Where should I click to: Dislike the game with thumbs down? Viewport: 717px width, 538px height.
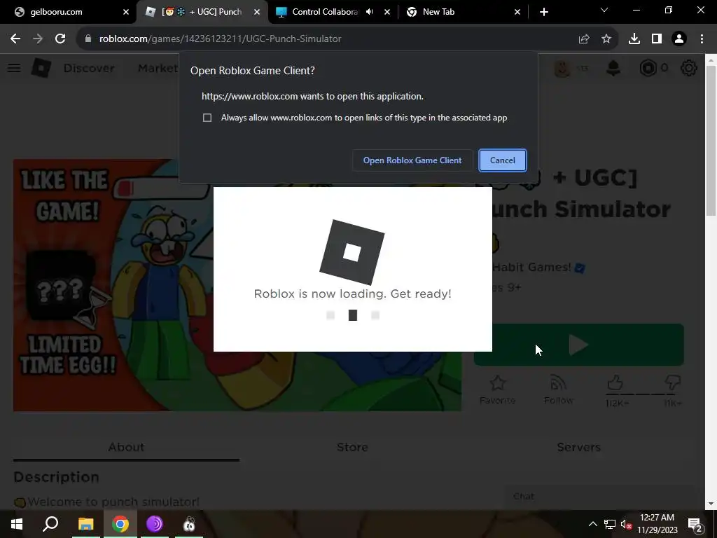pos(673,383)
